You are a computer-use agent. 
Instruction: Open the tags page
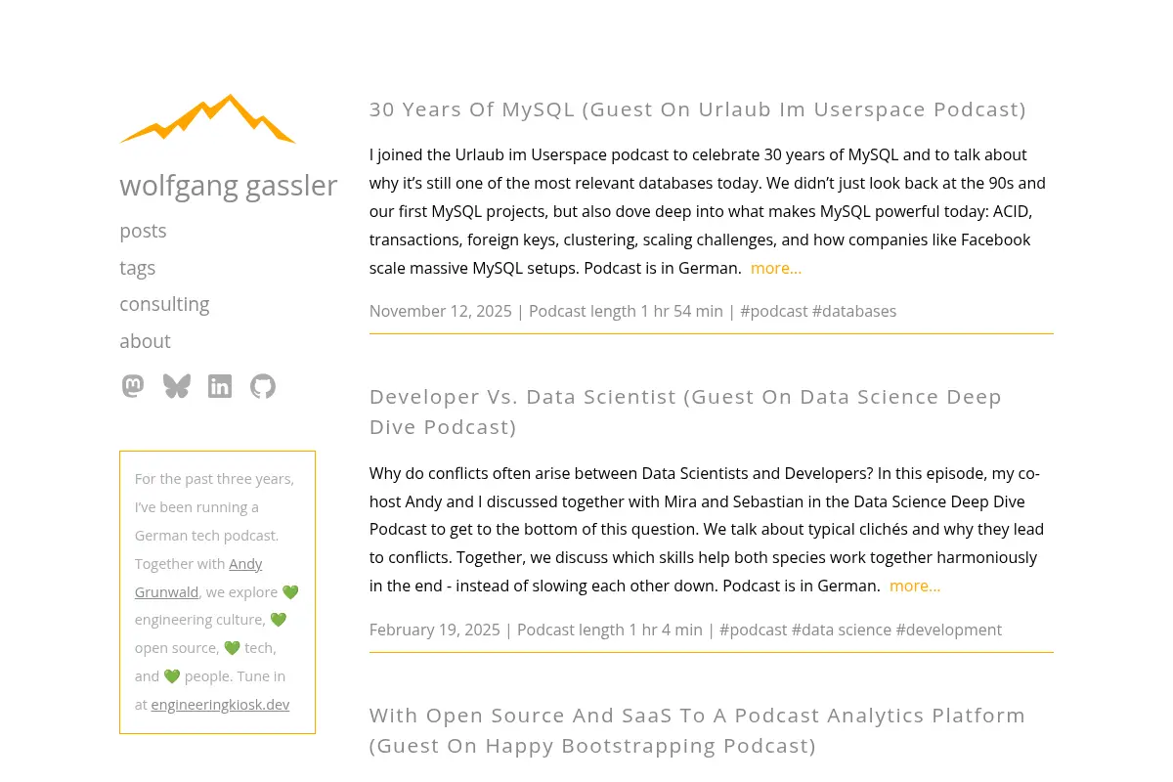pyautogui.click(x=138, y=268)
